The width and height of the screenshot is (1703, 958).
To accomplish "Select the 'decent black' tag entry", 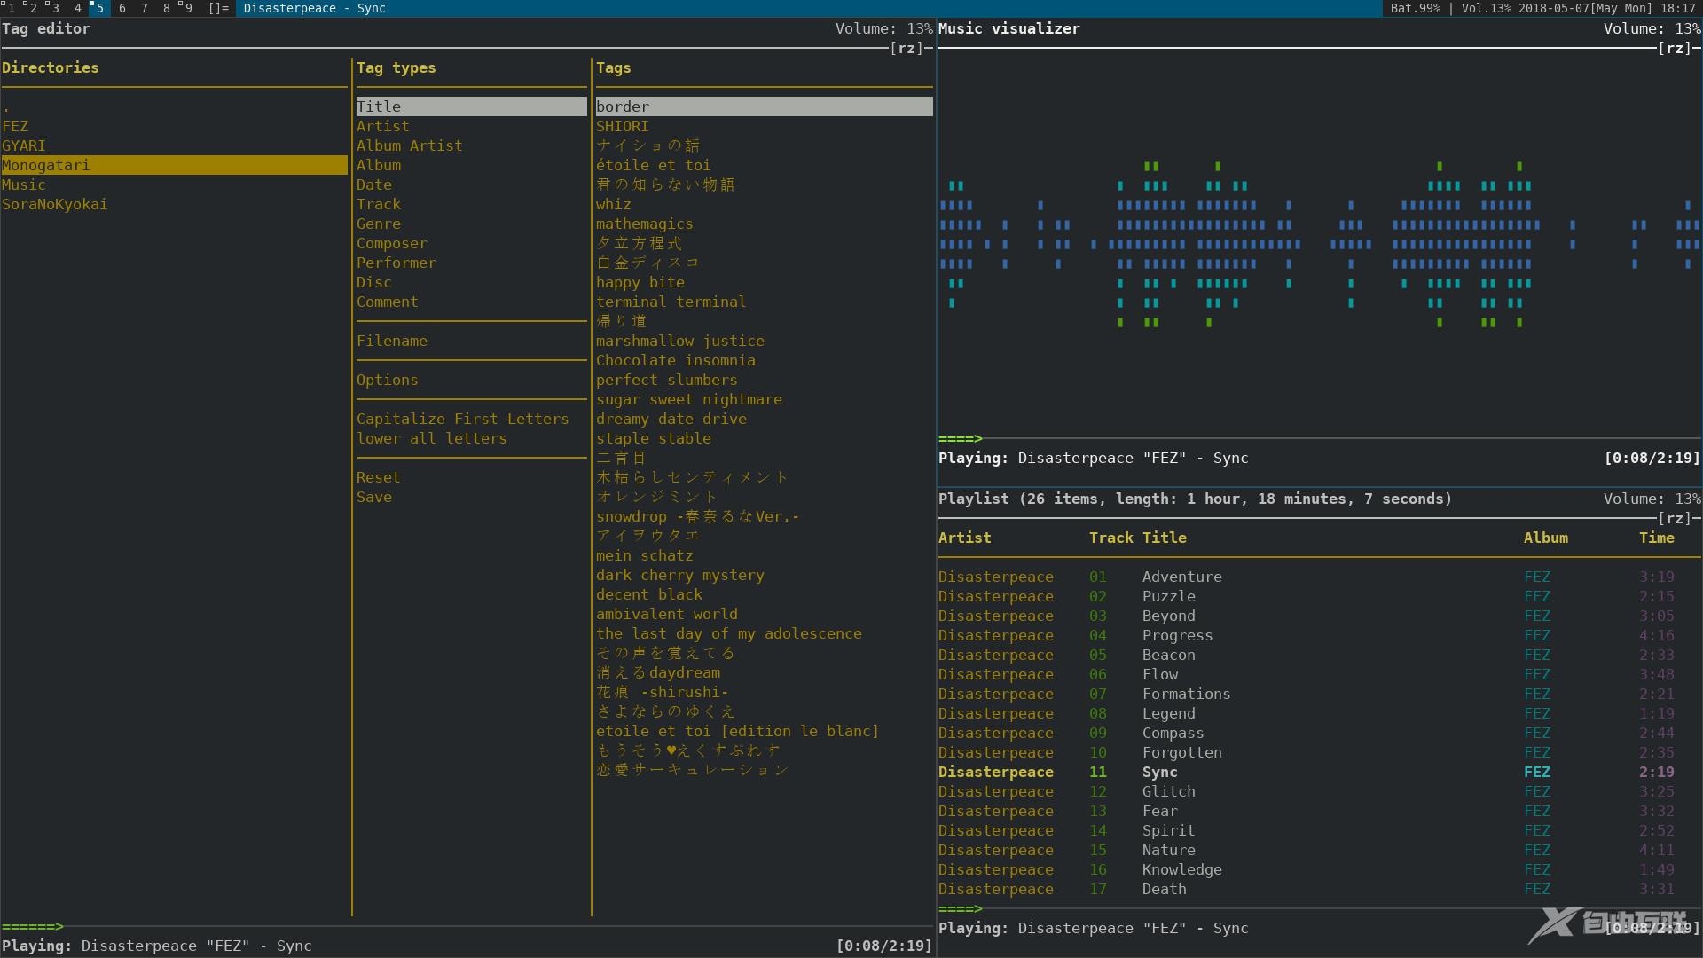I will 765,594.
